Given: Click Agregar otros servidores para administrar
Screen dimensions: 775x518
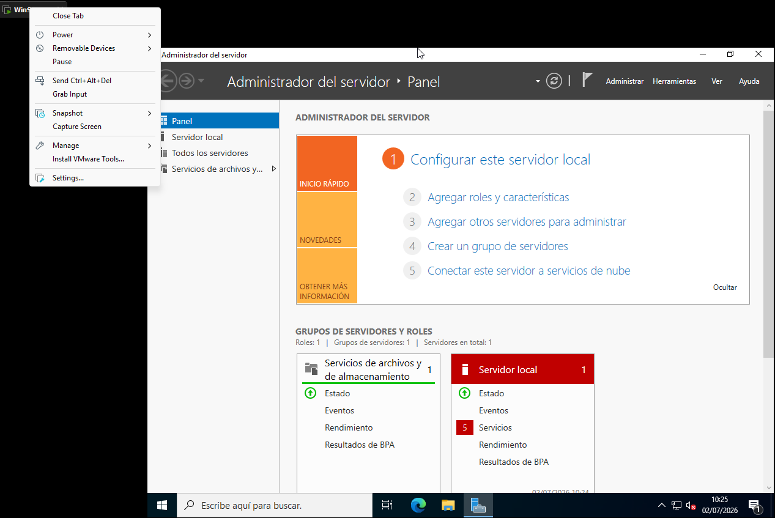Looking at the screenshot, I should tap(527, 222).
